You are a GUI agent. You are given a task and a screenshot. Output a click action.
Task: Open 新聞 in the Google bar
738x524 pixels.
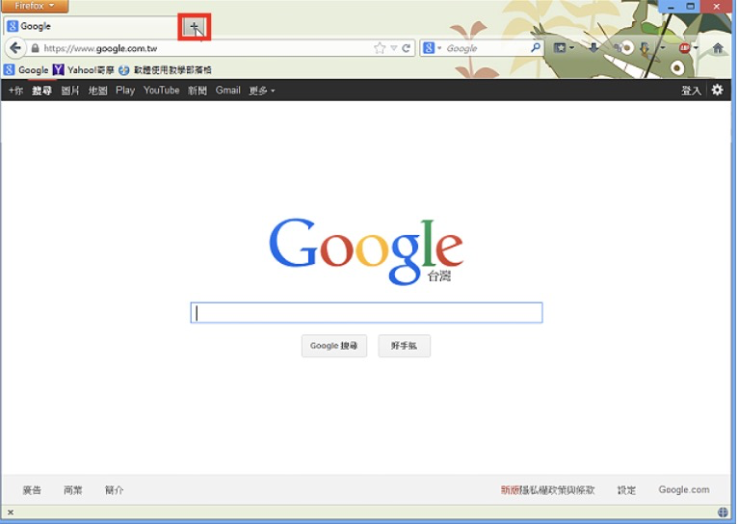[198, 91]
